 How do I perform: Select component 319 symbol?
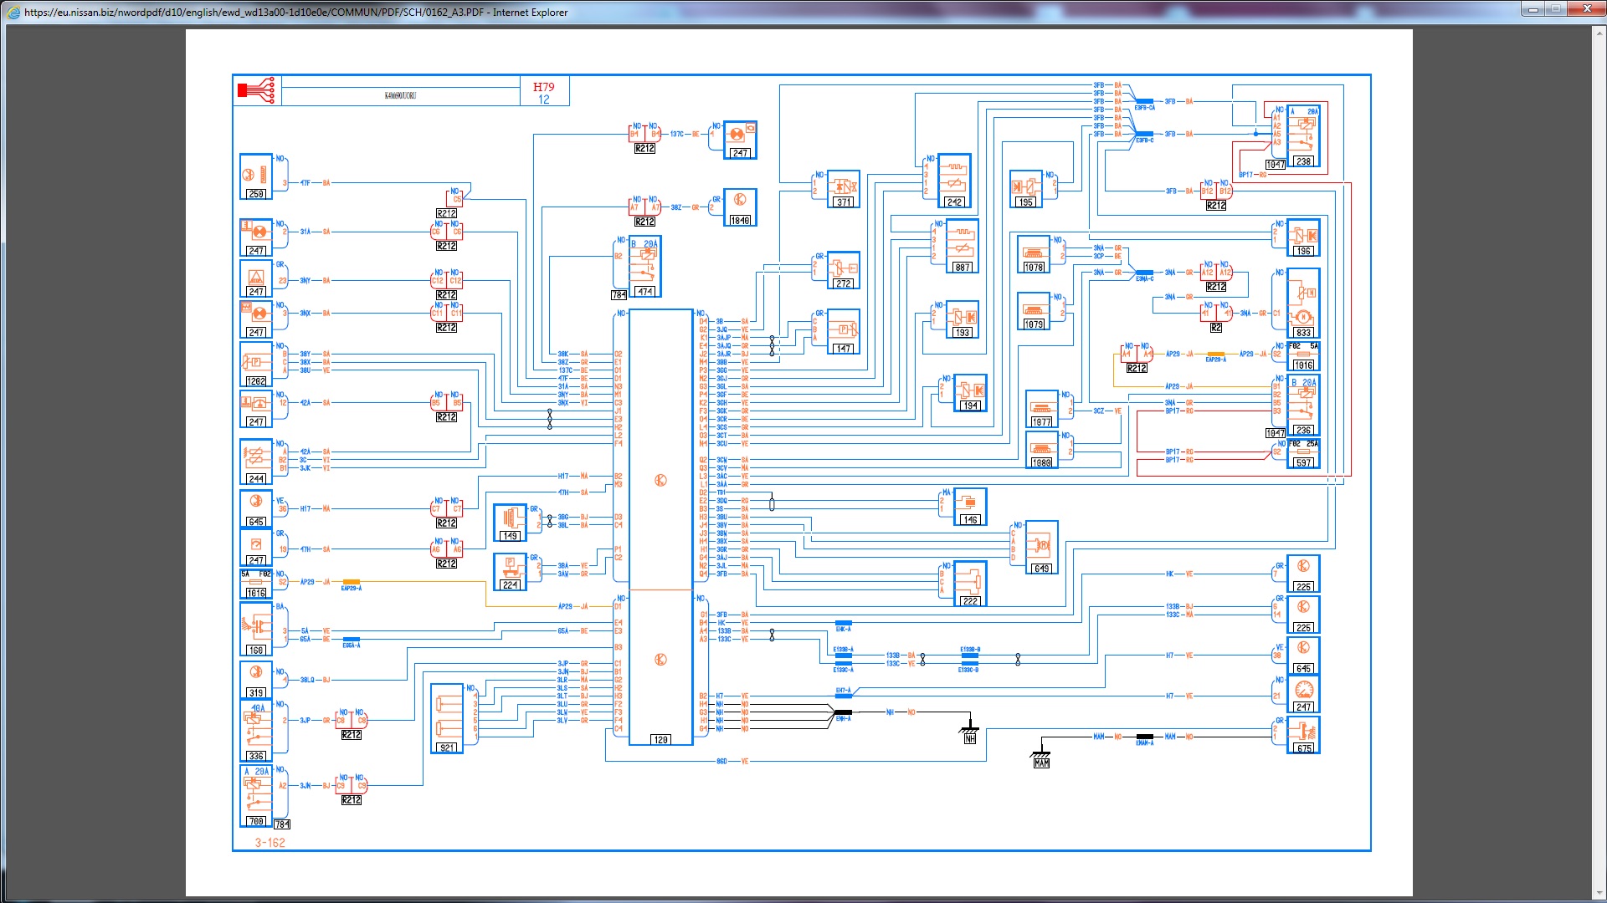[256, 680]
